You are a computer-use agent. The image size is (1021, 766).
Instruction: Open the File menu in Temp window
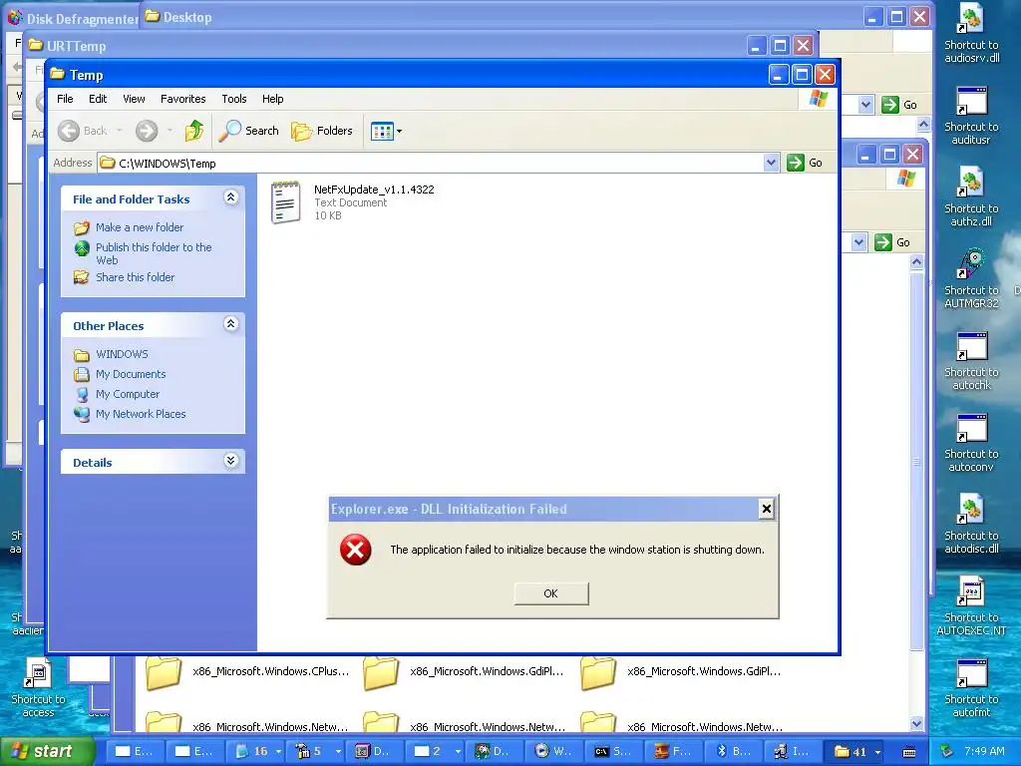pos(65,99)
